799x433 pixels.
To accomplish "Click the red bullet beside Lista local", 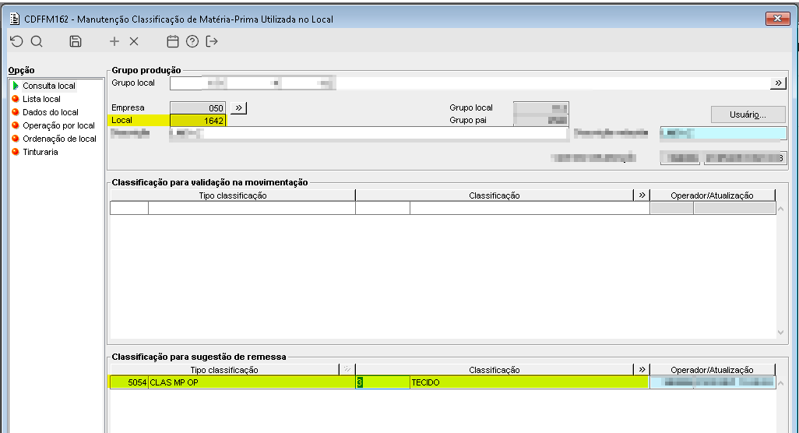I will pos(16,99).
